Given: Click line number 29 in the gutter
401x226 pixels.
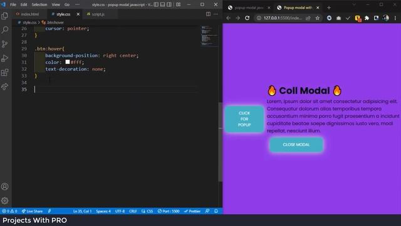Looking at the screenshot, I should [24, 49].
